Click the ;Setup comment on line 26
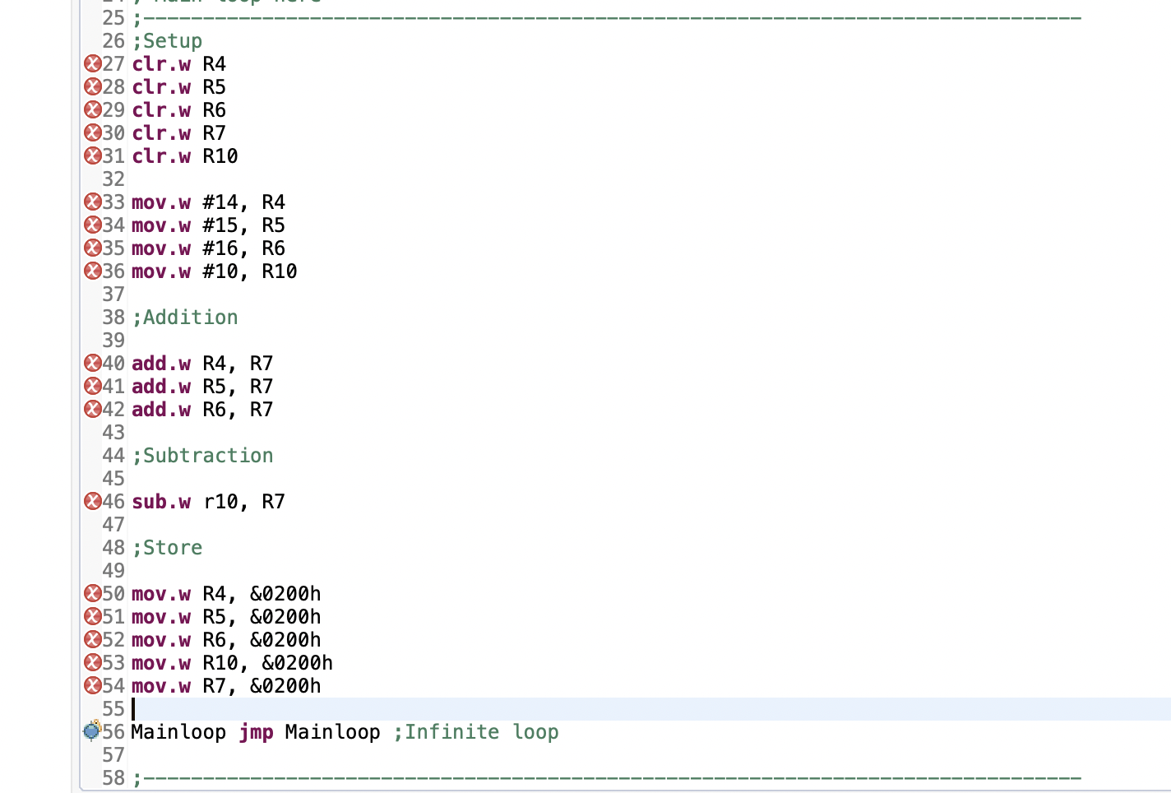Image resolution: width=1171 pixels, height=793 pixels. [x=169, y=40]
